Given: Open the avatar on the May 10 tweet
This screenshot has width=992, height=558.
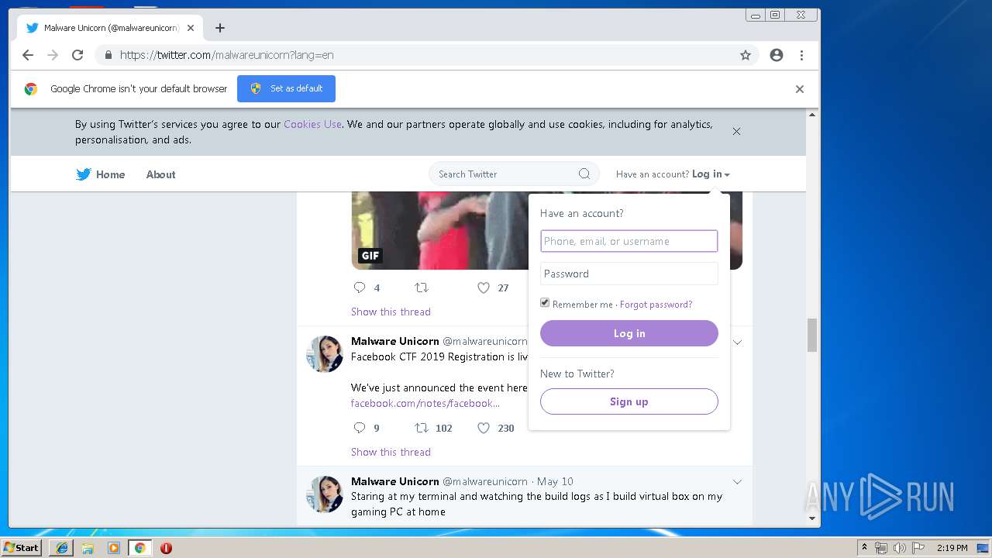Looking at the screenshot, I should [x=325, y=494].
